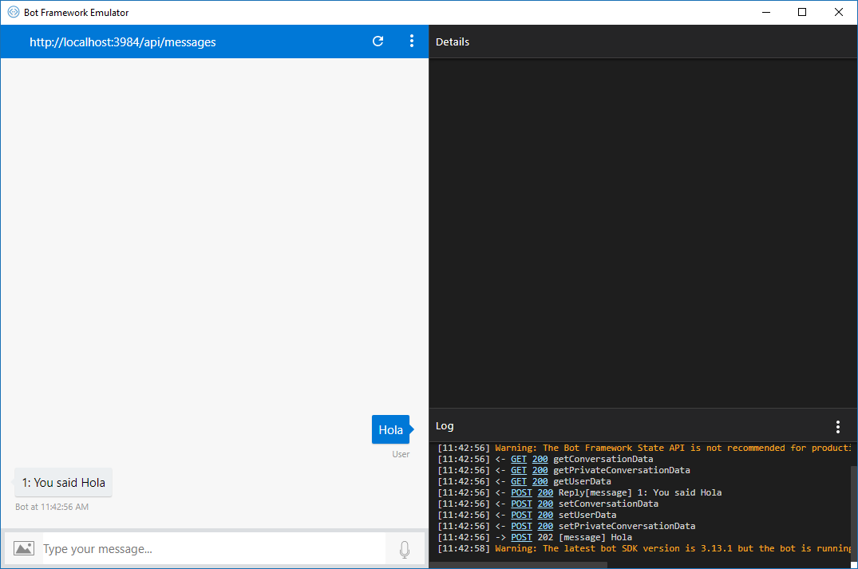
Task: Open POST link for 202 [message] Hola
Action: pos(521,537)
